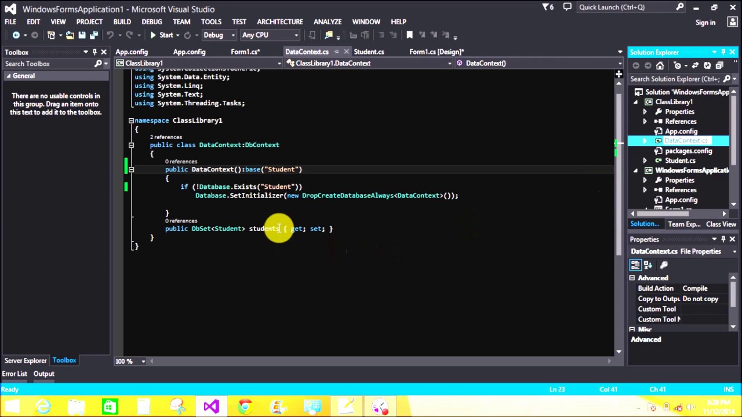
Task: Click the New Project toolbar icon
Action: click(x=52, y=35)
